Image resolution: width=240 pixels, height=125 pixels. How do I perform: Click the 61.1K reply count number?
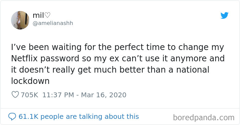point(28,116)
